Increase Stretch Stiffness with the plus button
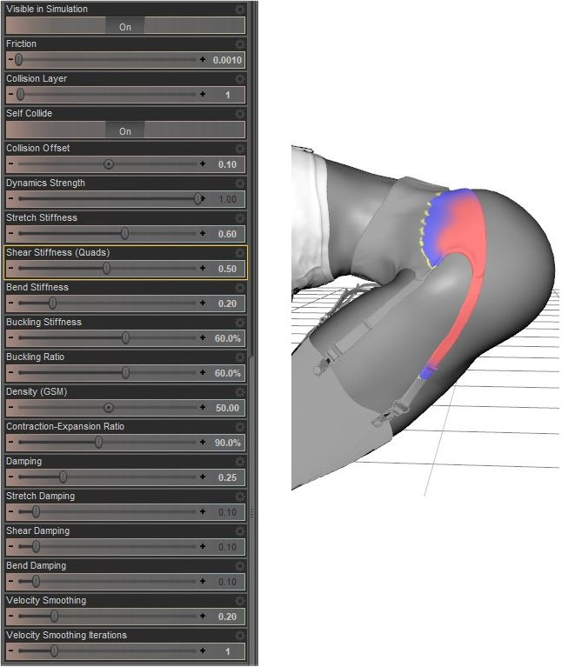The image size is (575, 667). point(203,233)
